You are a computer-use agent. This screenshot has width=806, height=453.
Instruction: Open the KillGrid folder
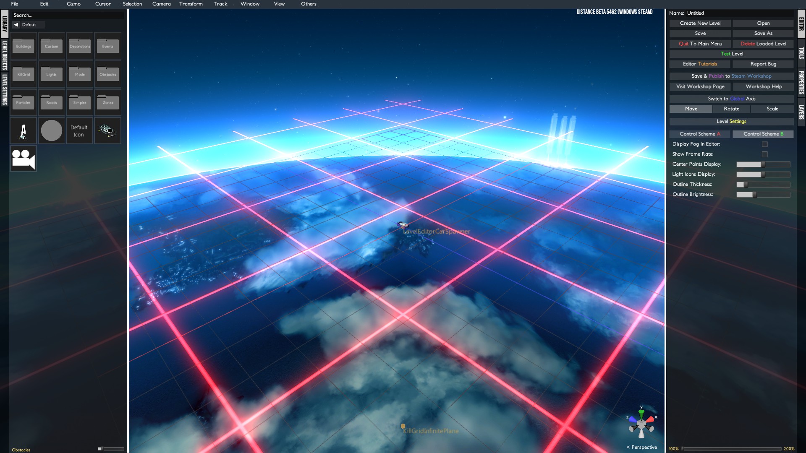(24, 74)
